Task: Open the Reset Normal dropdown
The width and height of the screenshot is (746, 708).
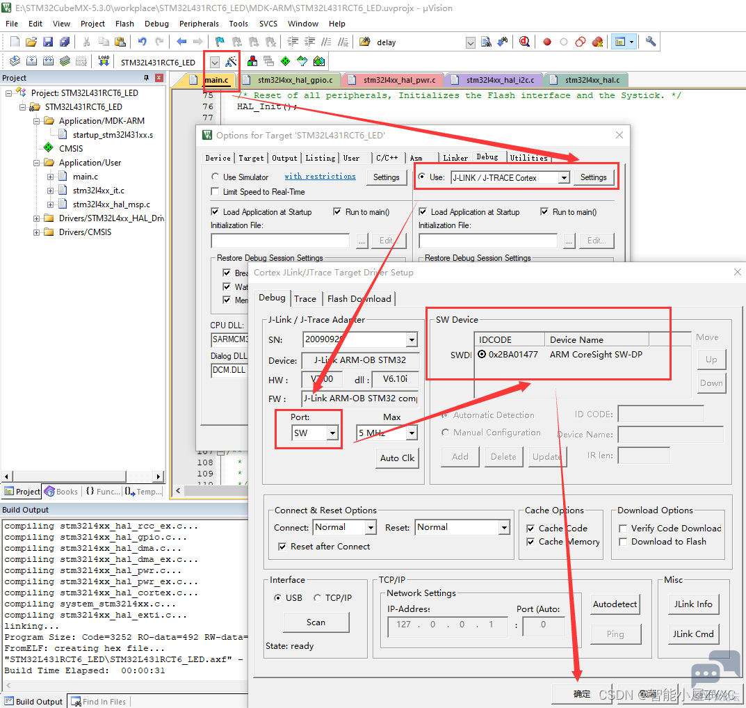Action: [x=504, y=528]
